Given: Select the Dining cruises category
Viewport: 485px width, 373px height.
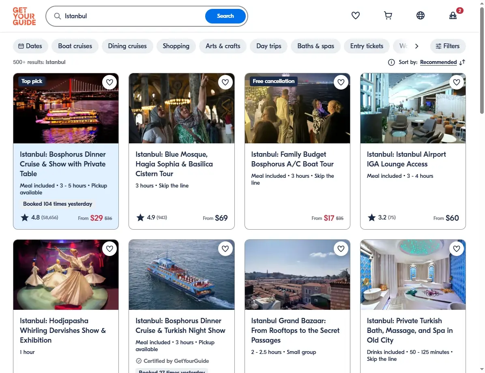Looking at the screenshot, I should point(127,46).
